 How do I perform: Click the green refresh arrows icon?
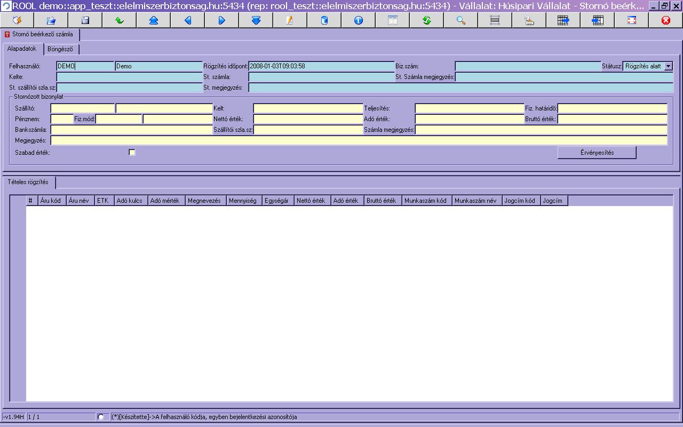[427, 20]
